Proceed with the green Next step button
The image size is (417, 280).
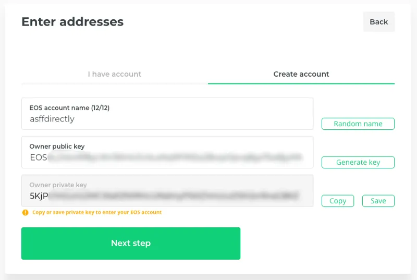(x=131, y=244)
